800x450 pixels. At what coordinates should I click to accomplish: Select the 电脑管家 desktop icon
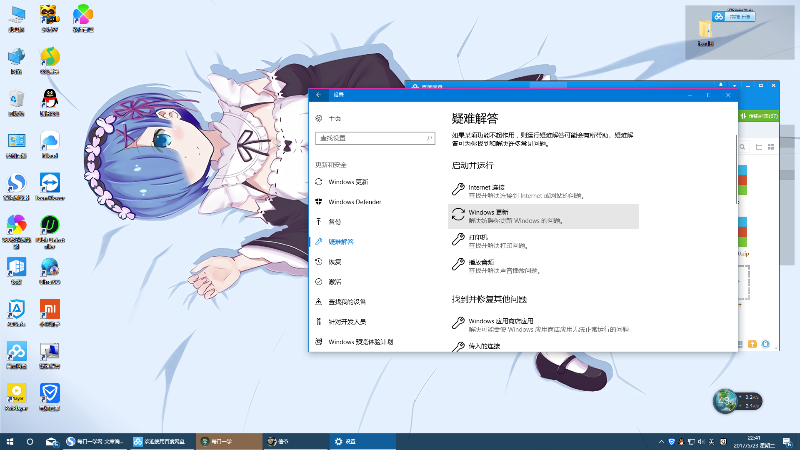tap(50, 398)
